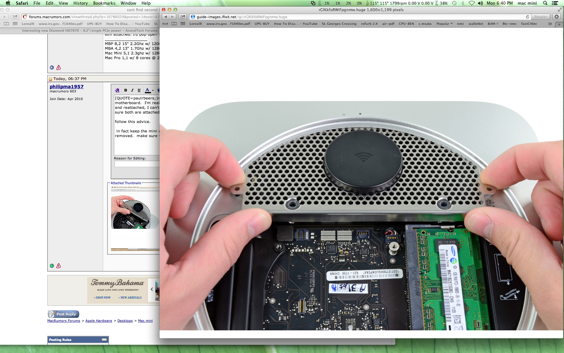Viewport: 564px width, 353px height.
Task: Add a new tab with plus button
Action: point(559,24)
